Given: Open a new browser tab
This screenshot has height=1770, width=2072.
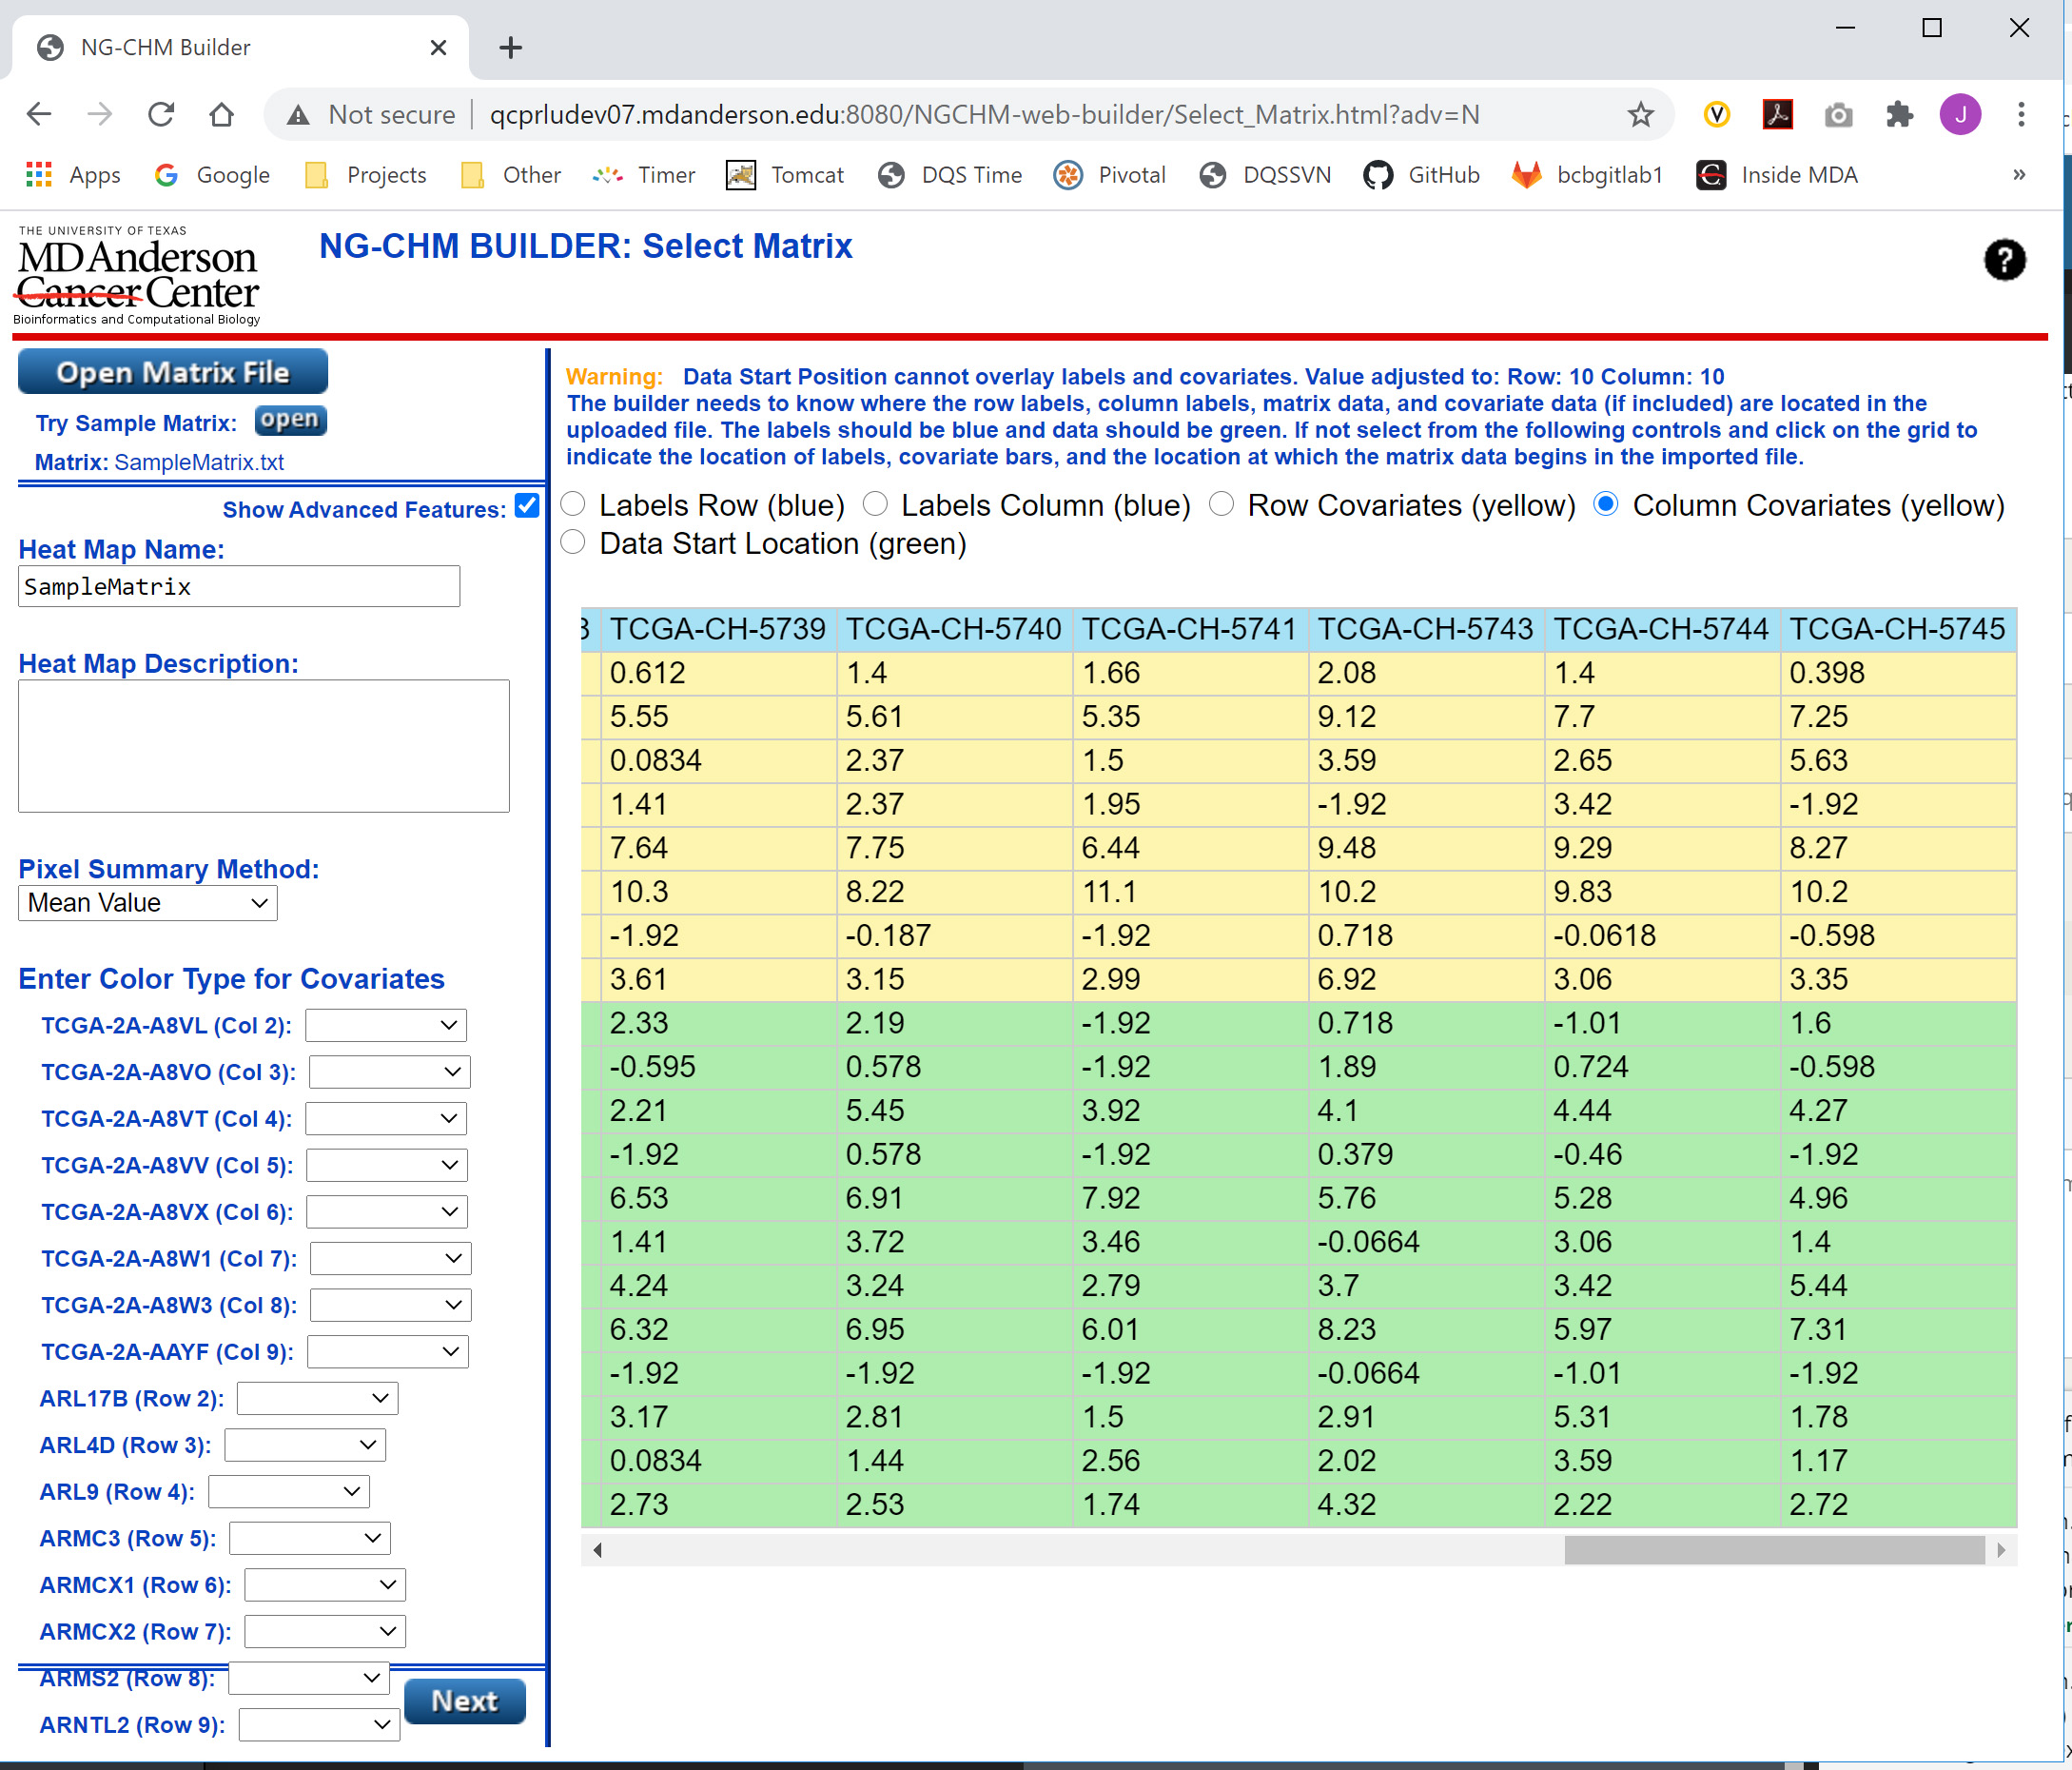Looking at the screenshot, I should (510, 47).
